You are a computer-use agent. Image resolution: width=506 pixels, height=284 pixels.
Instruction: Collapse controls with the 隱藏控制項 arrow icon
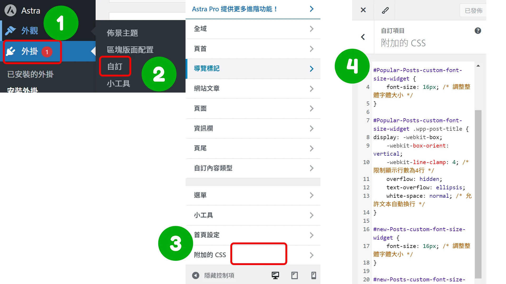196,275
